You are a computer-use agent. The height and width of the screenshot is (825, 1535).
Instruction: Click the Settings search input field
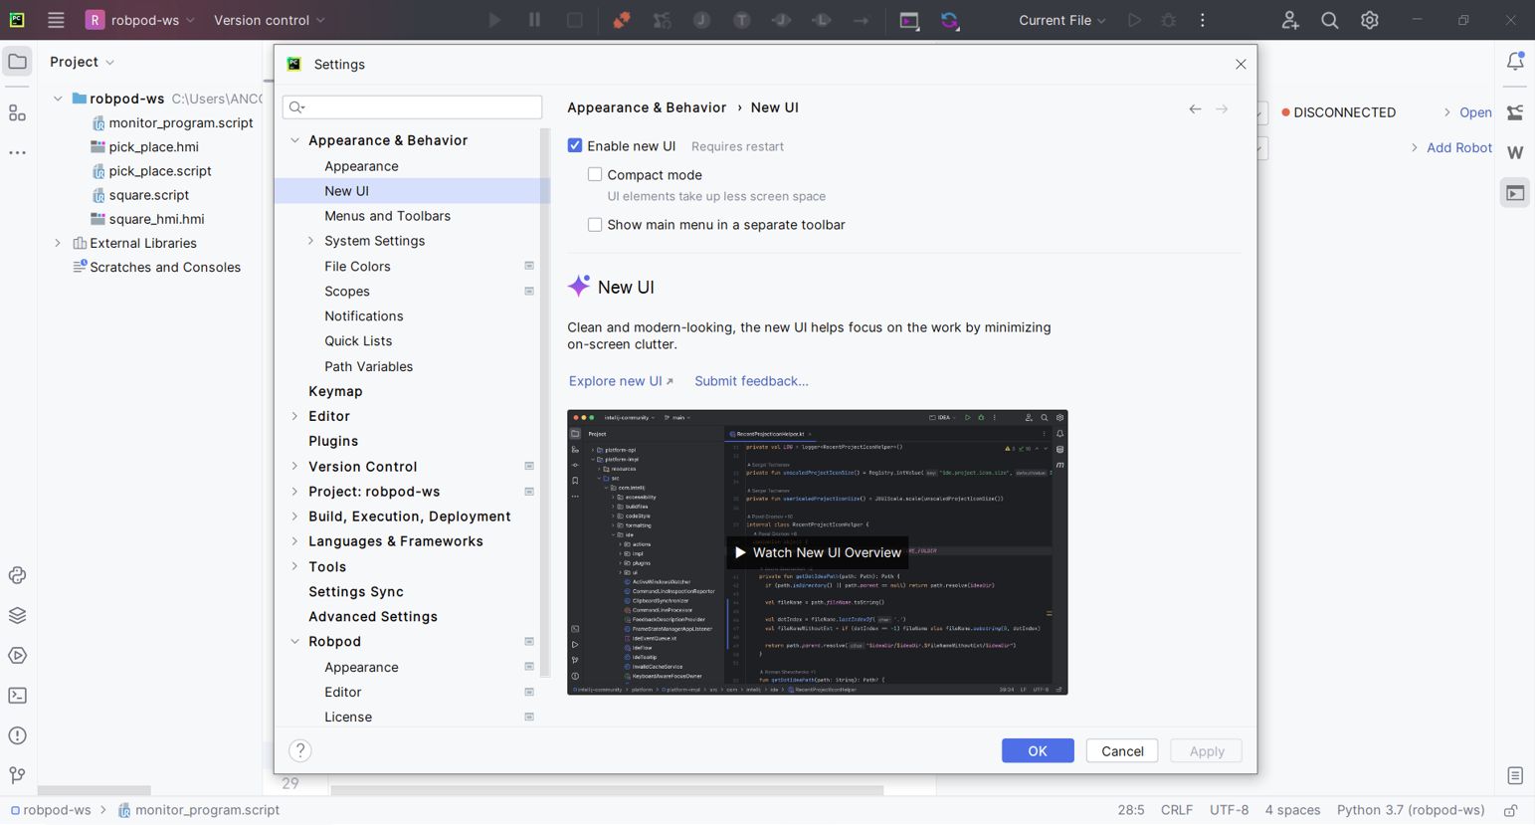pyautogui.click(x=412, y=107)
